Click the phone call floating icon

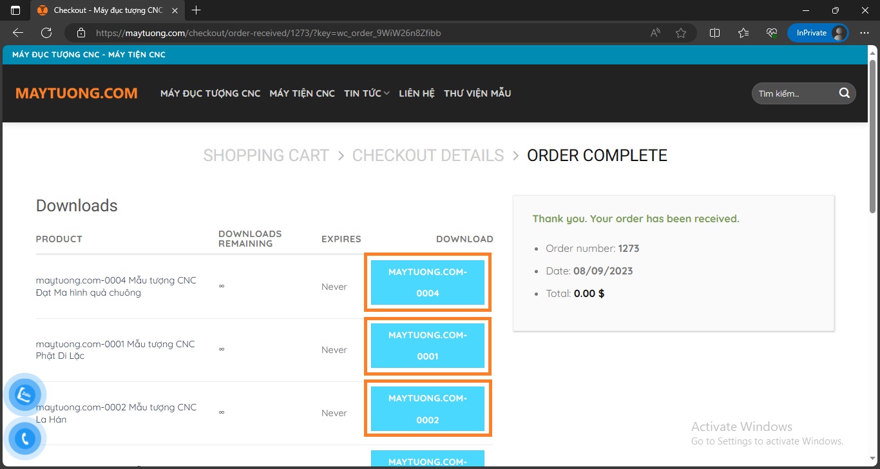24,439
